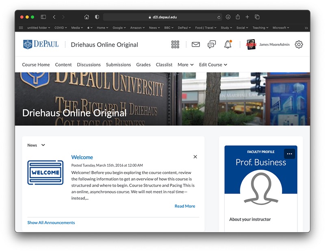Dismiss the Welcome announcement
The width and height of the screenshot is (325, 252).
195,157
